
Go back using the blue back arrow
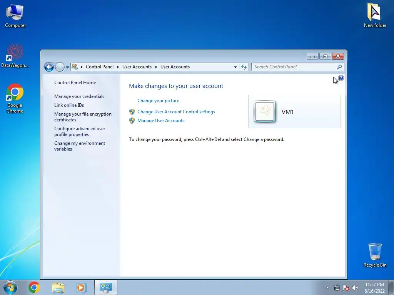[x=49, y=67]
